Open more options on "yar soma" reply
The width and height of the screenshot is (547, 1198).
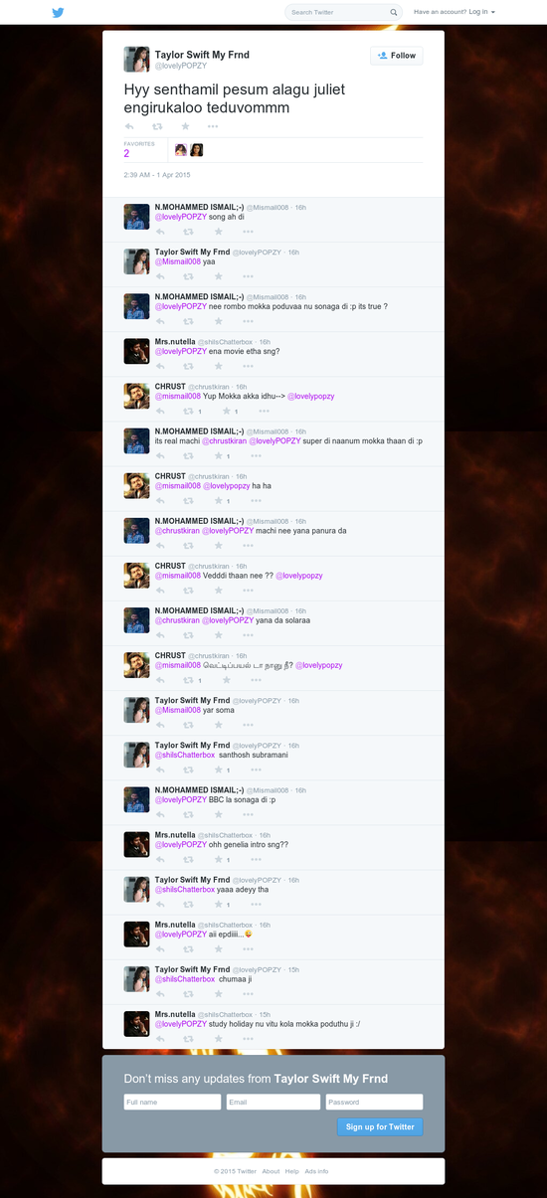coord(248,725)
